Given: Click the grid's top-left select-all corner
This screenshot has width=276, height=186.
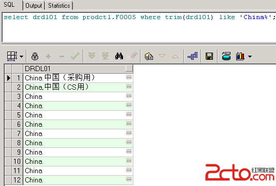Looking at the screenshot, I should [8, 69].
